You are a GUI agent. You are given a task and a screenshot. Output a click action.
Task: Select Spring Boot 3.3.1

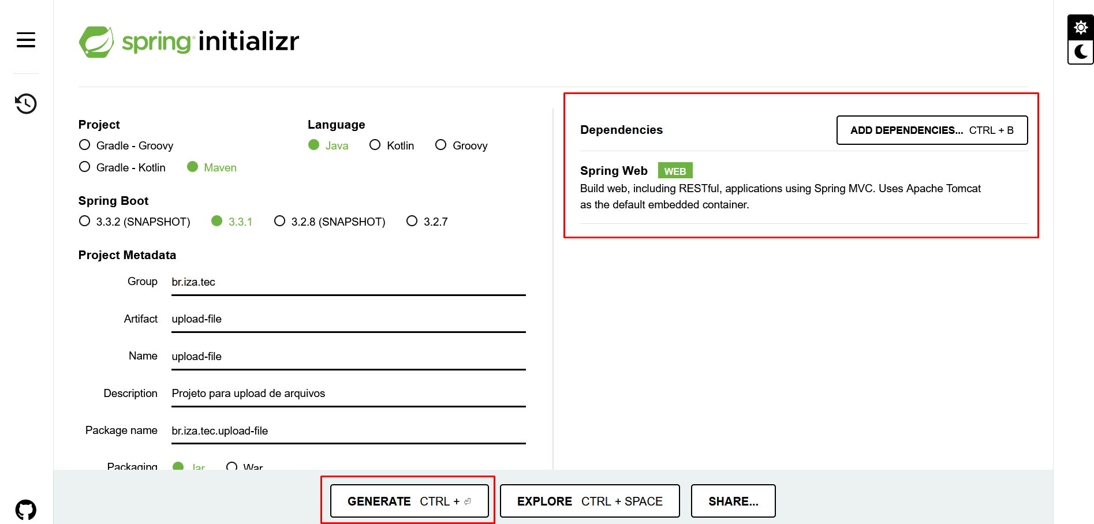point(232,222)
